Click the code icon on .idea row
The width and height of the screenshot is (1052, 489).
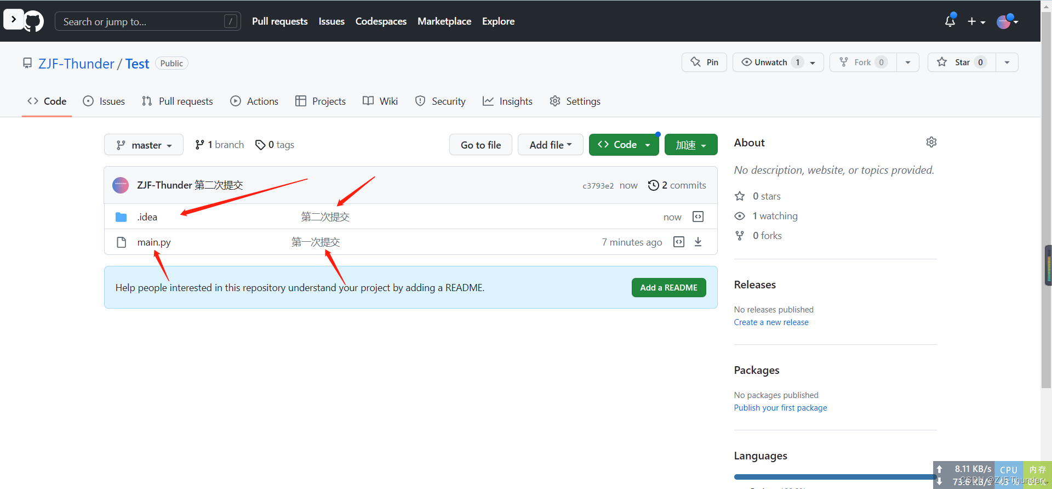(x=698, y=217)
